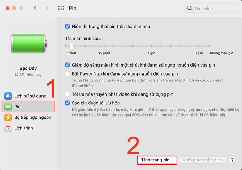
Task: Select Bộ tiếp hợp nguồn sidebar item
Action: (28, 117)
